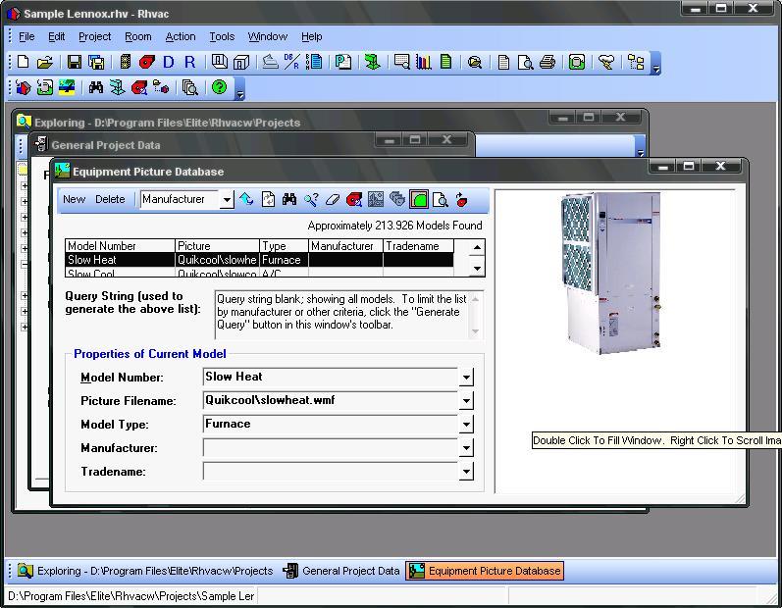Viewport: 782px width, 608px height.
Task: Click the red fan icon in main toolbar
Action: coord(146,62)
